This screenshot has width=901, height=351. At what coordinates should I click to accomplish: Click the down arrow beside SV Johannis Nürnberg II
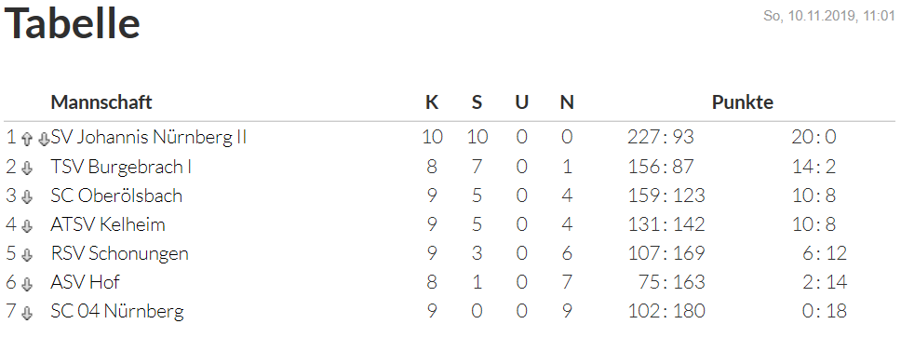coord(44,139)
